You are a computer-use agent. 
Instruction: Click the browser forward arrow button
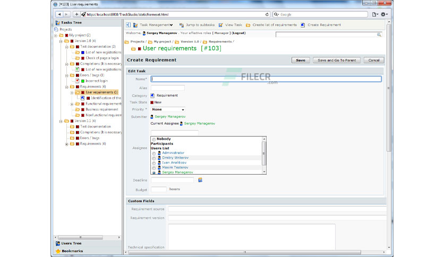[66, 14]
